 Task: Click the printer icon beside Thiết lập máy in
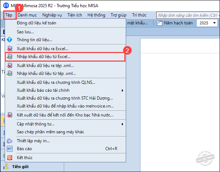10,141
